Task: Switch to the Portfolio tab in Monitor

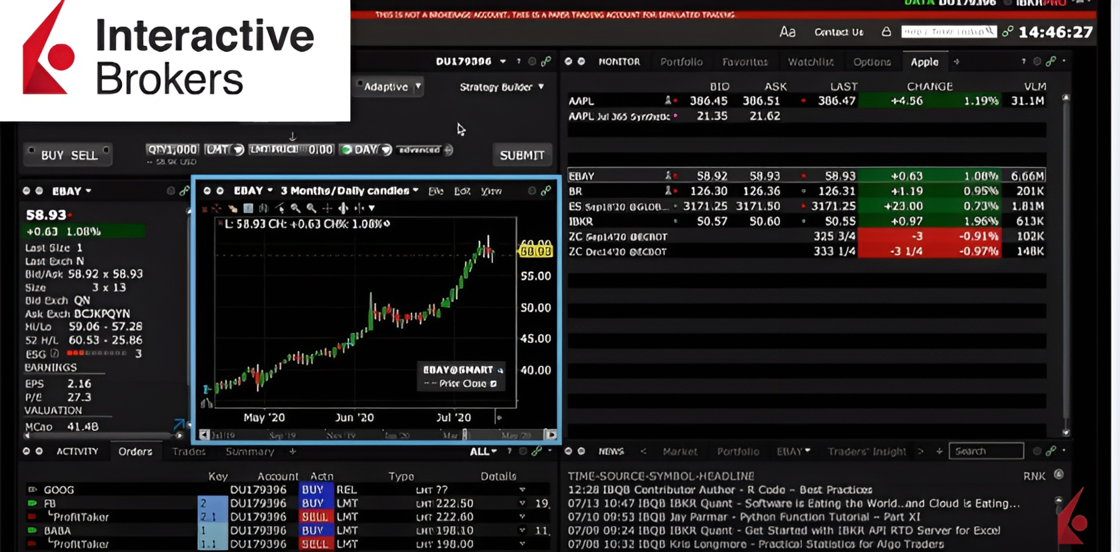Action: (x=681, y=62)
